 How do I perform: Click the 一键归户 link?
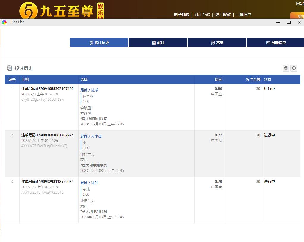[x=243, y=15]
